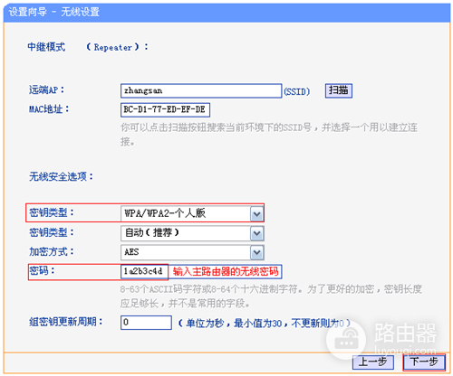
Task: Open the WPA/WPA2-个人版 key type dropdown
Action: coord(192,213)
